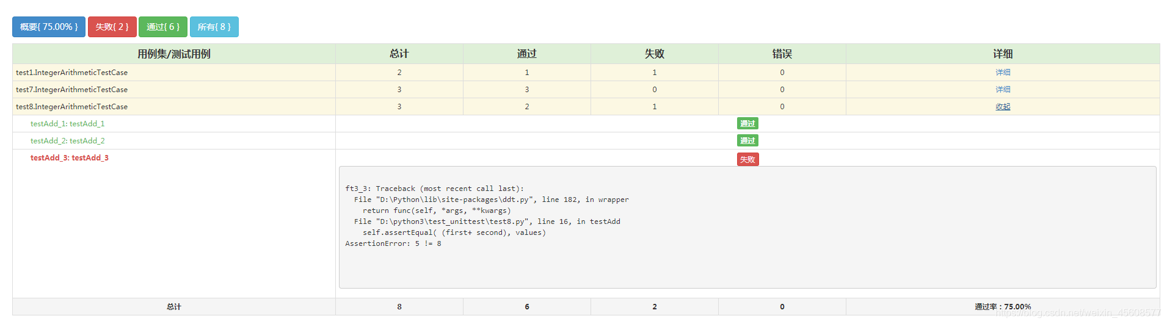
Task: Select the testAdd_1 test case name
Action: point(67,124)
